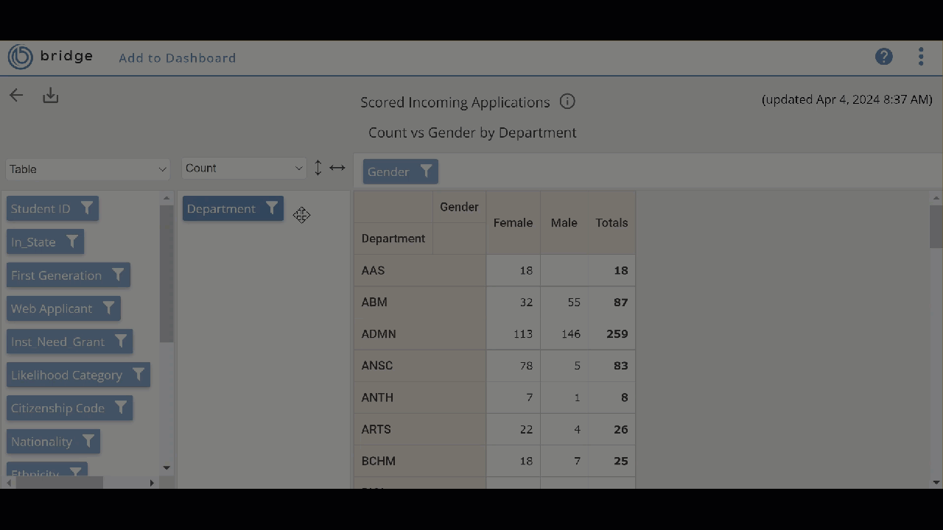Open the help question mark icon
The height and width of the screenshot is (530, 943).
coord(883,57)
